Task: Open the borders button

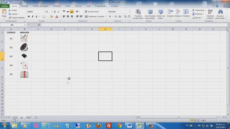Action: pos(44,16)
